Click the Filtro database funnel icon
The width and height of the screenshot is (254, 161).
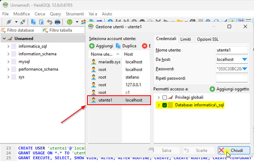click(3, 30)
